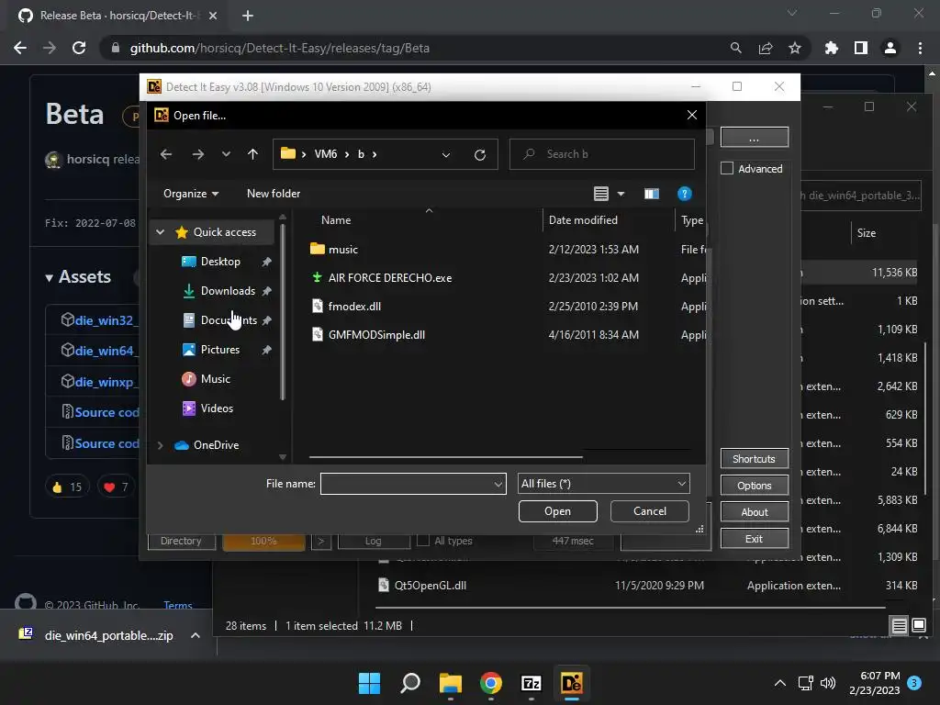This screenshot has height=705, width=940.
Task: Open download options chevron for die_win64_portable zip
Action: (196, 635)
